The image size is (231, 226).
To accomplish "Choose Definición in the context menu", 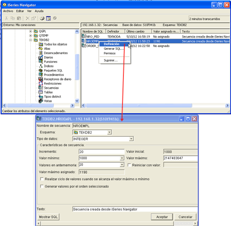I will click(115, 44).
